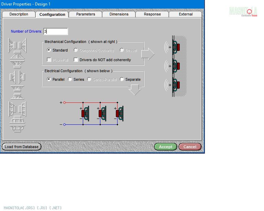Switch to the Parameters tab
264x211 pixels.
pyautogui.click(x=86, y=14)
